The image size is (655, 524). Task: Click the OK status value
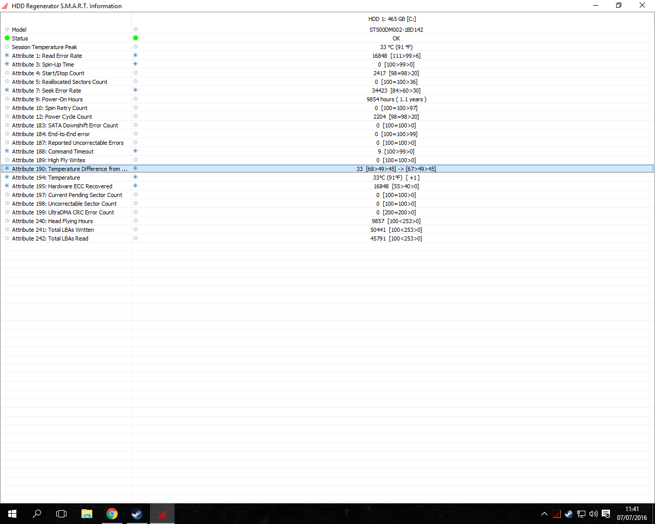click(x=396, y=38)
